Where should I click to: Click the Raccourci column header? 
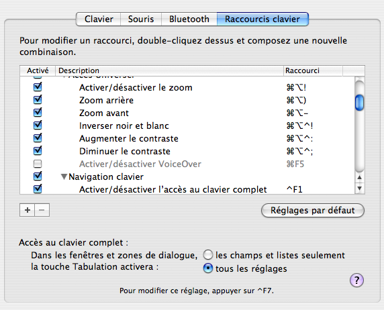313,70
